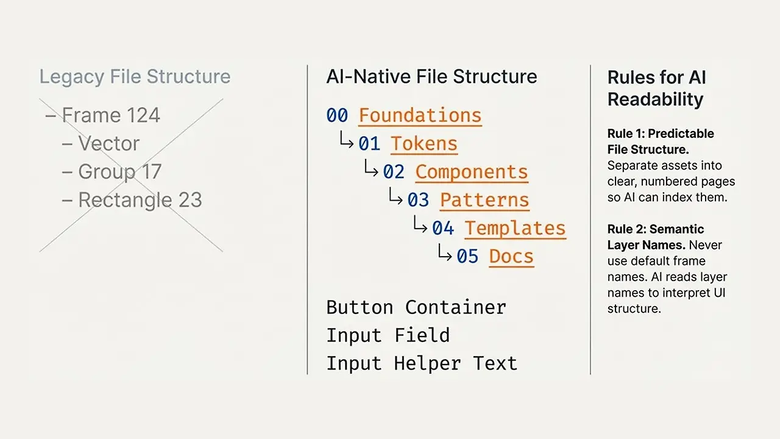The height and width of the screenshot is (439, 780).
Task: Click the arrow icon before 02 Components
Action: (x=371, y=169)
